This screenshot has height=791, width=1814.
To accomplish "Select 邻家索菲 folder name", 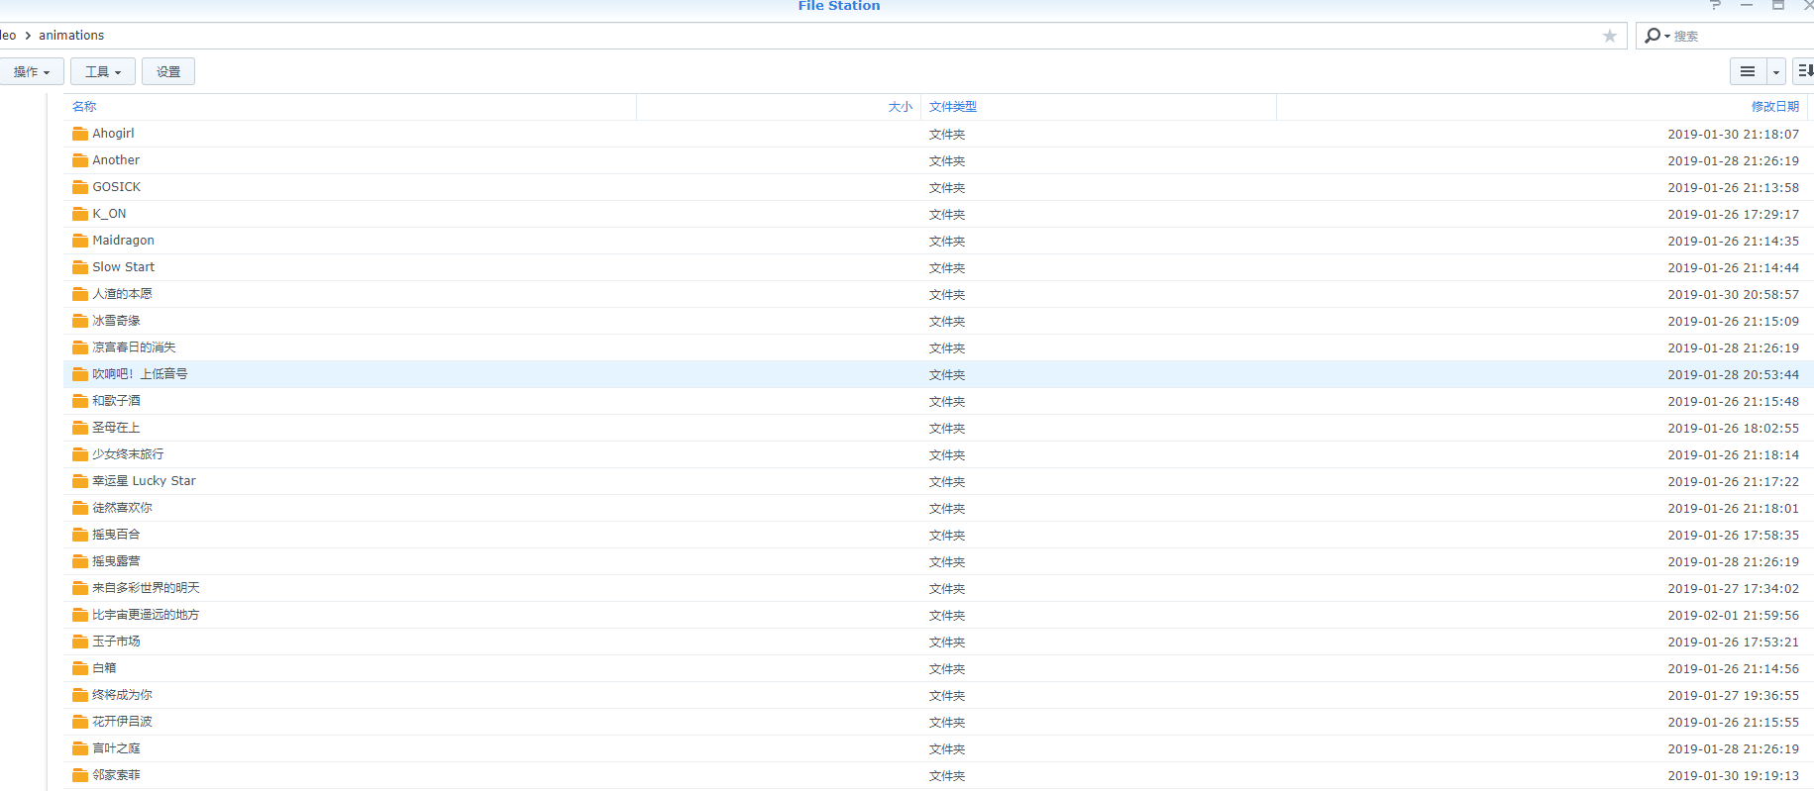I will tap(116, 775).
